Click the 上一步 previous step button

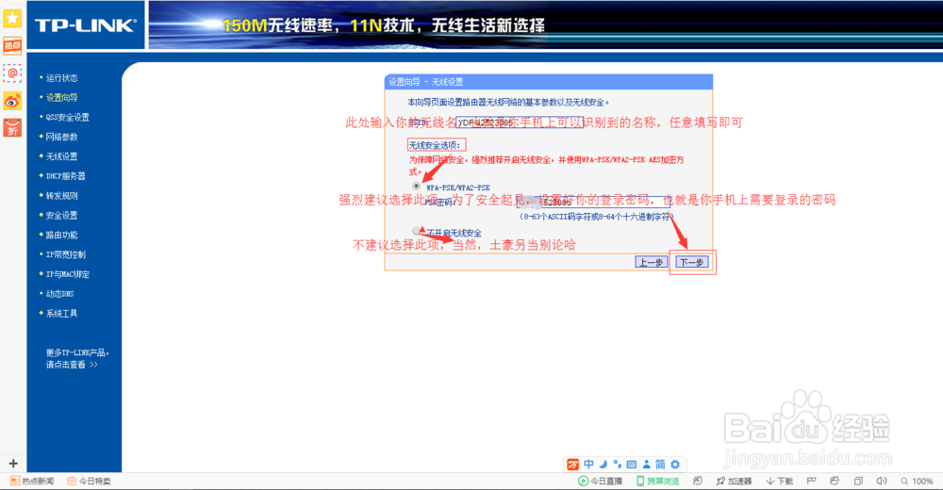point(652,262)
